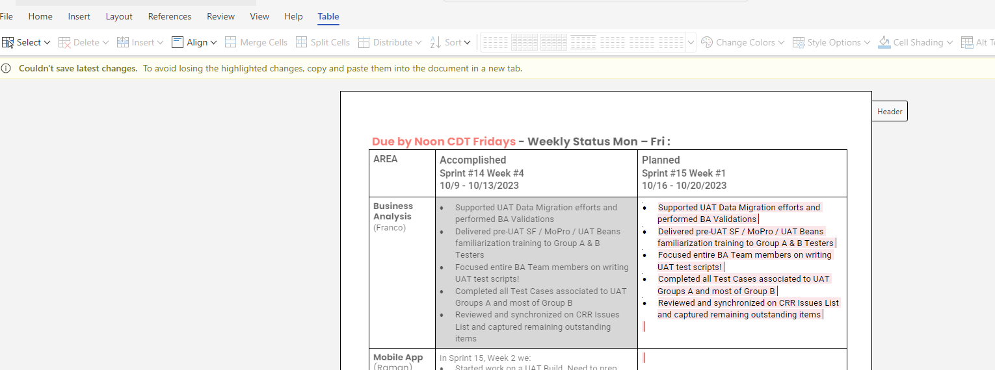Open the File menu
The height and width of the screenshot is (370, 995).
click(7, 16)
